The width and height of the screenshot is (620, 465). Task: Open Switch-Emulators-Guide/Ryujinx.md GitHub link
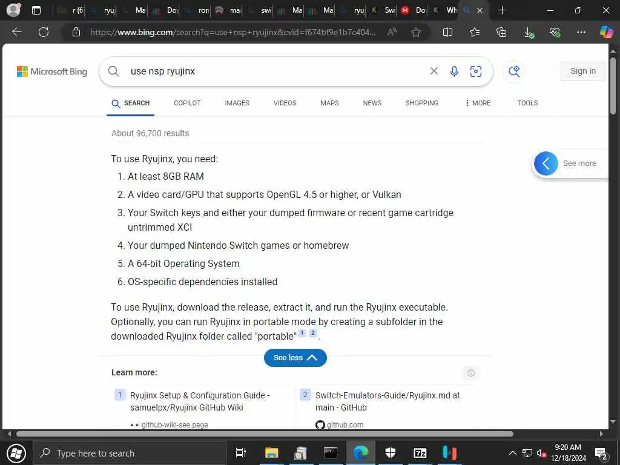pos(387,401)
